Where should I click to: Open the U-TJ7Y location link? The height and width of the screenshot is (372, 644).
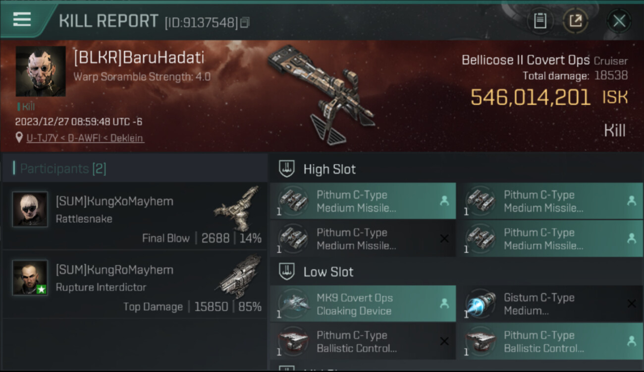[x=85, y=138]
